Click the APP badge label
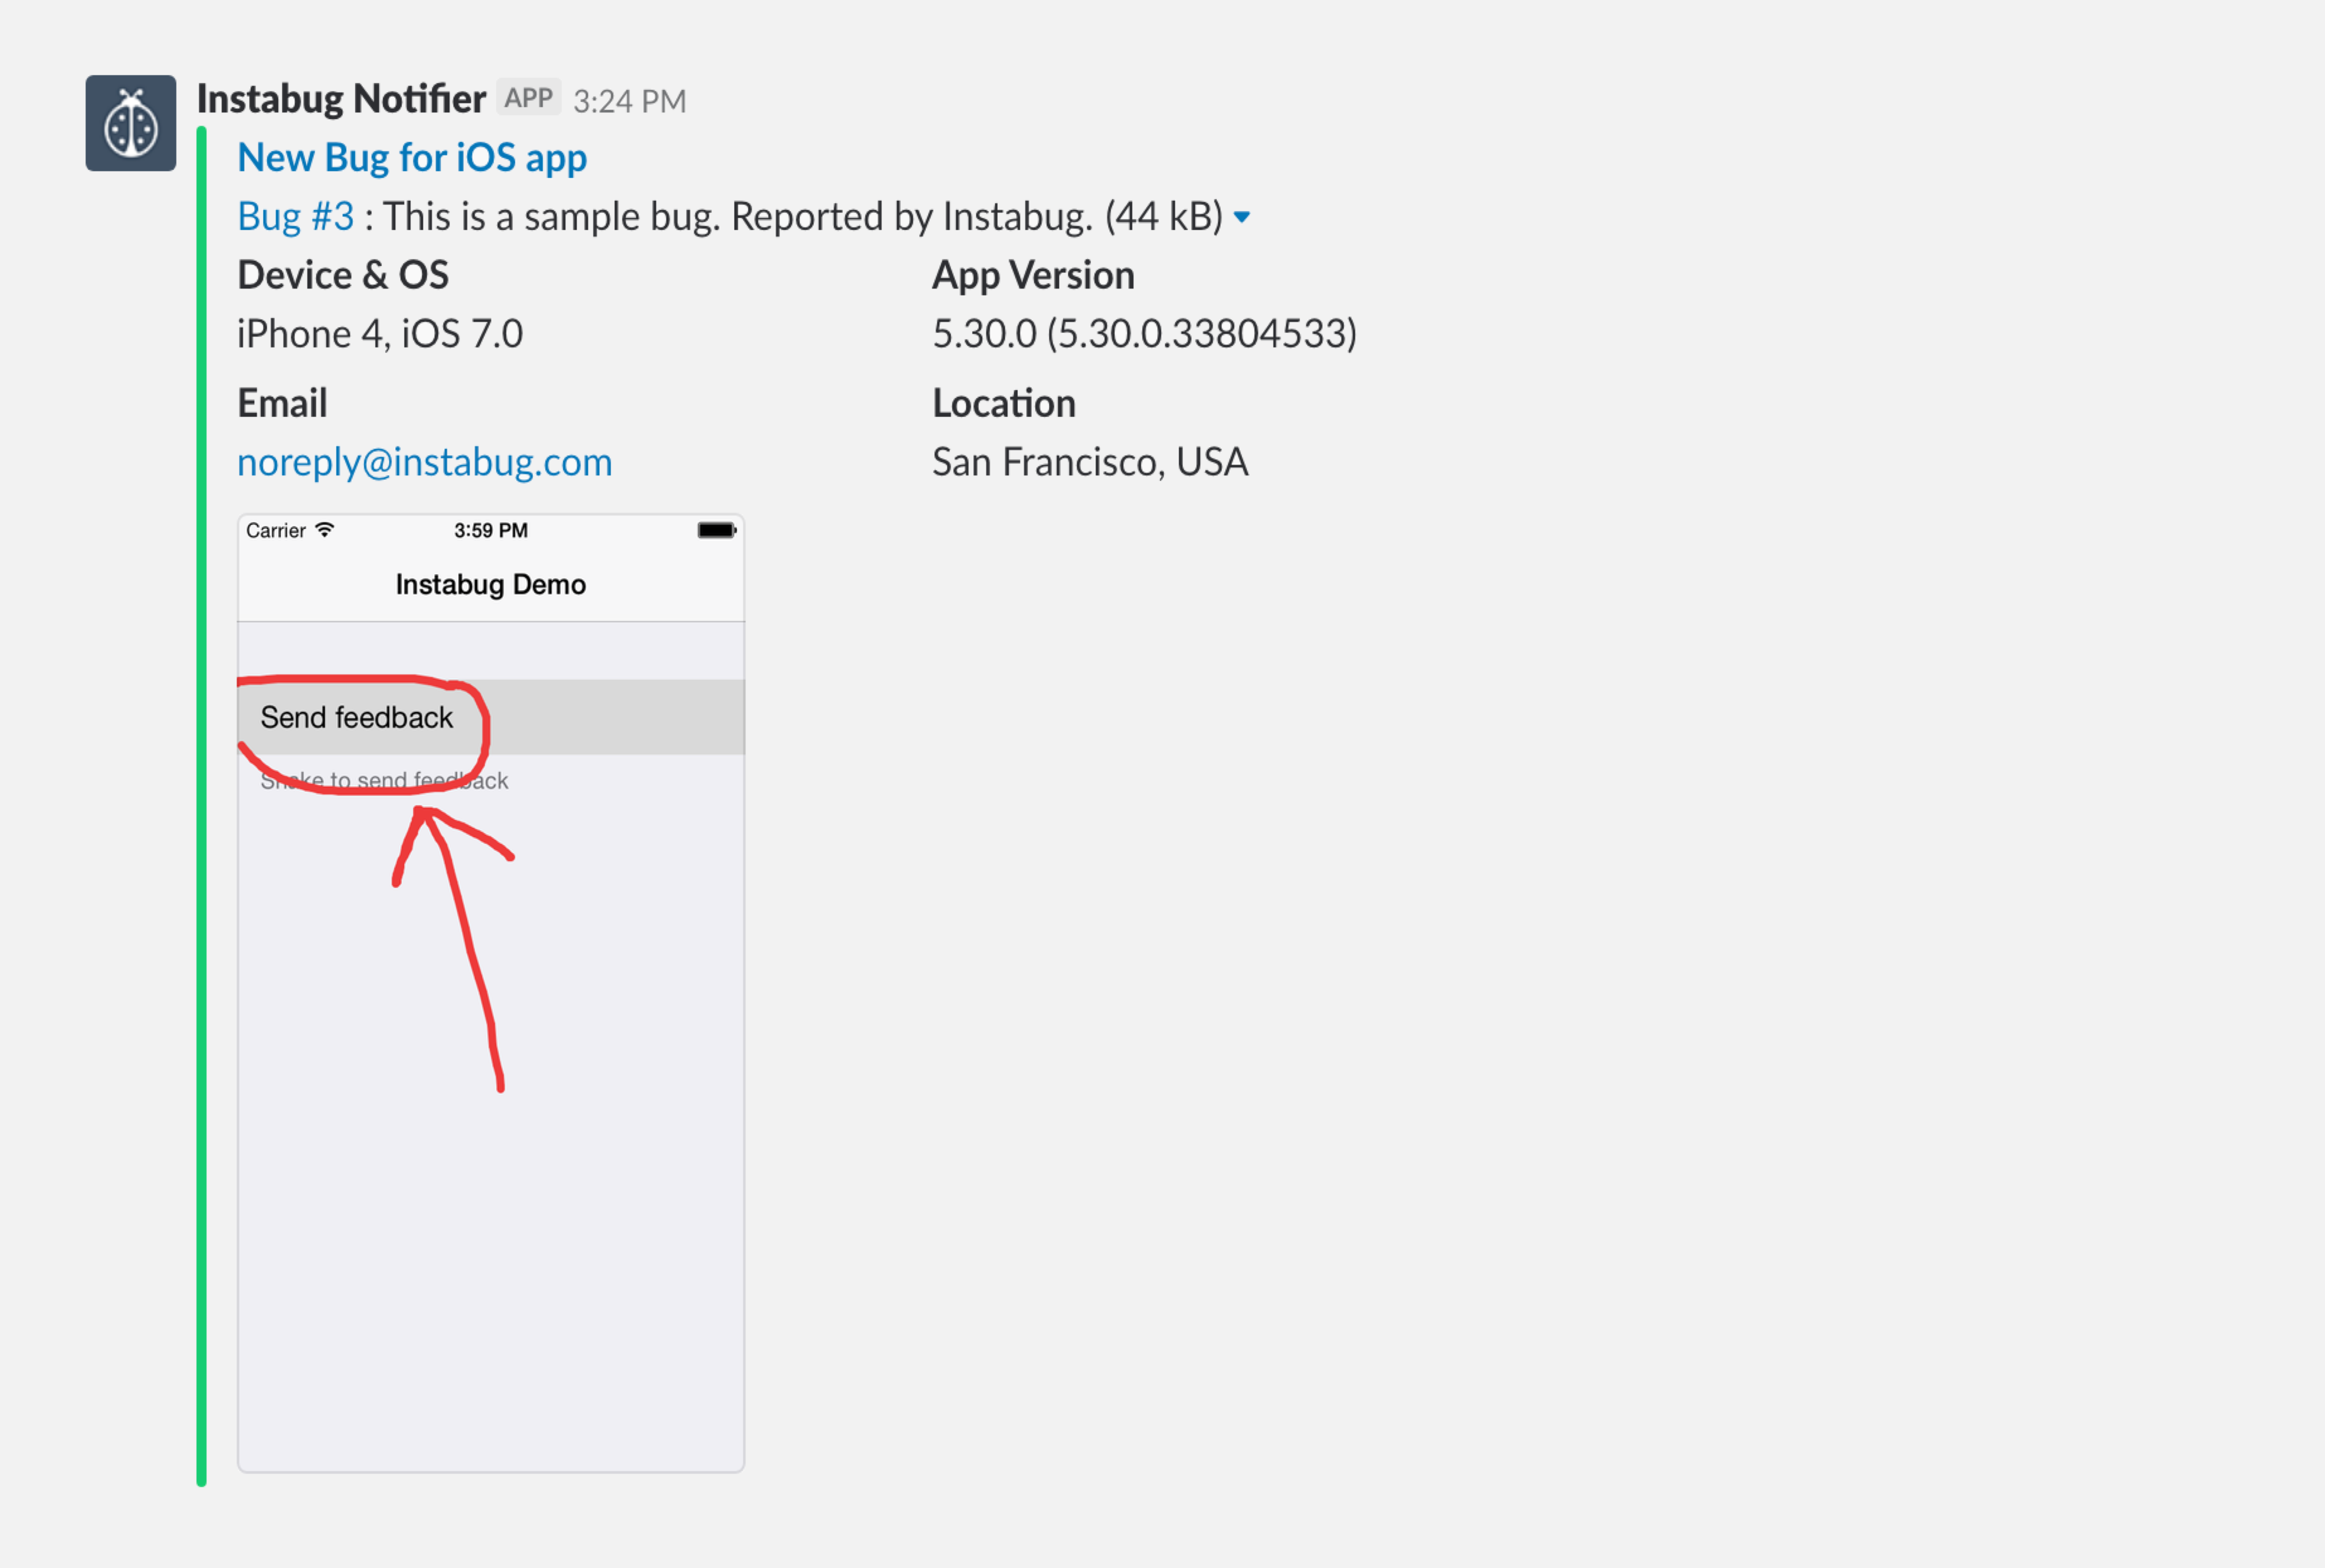This screenshot has width=2325, height=1568. tap(528, 98)
